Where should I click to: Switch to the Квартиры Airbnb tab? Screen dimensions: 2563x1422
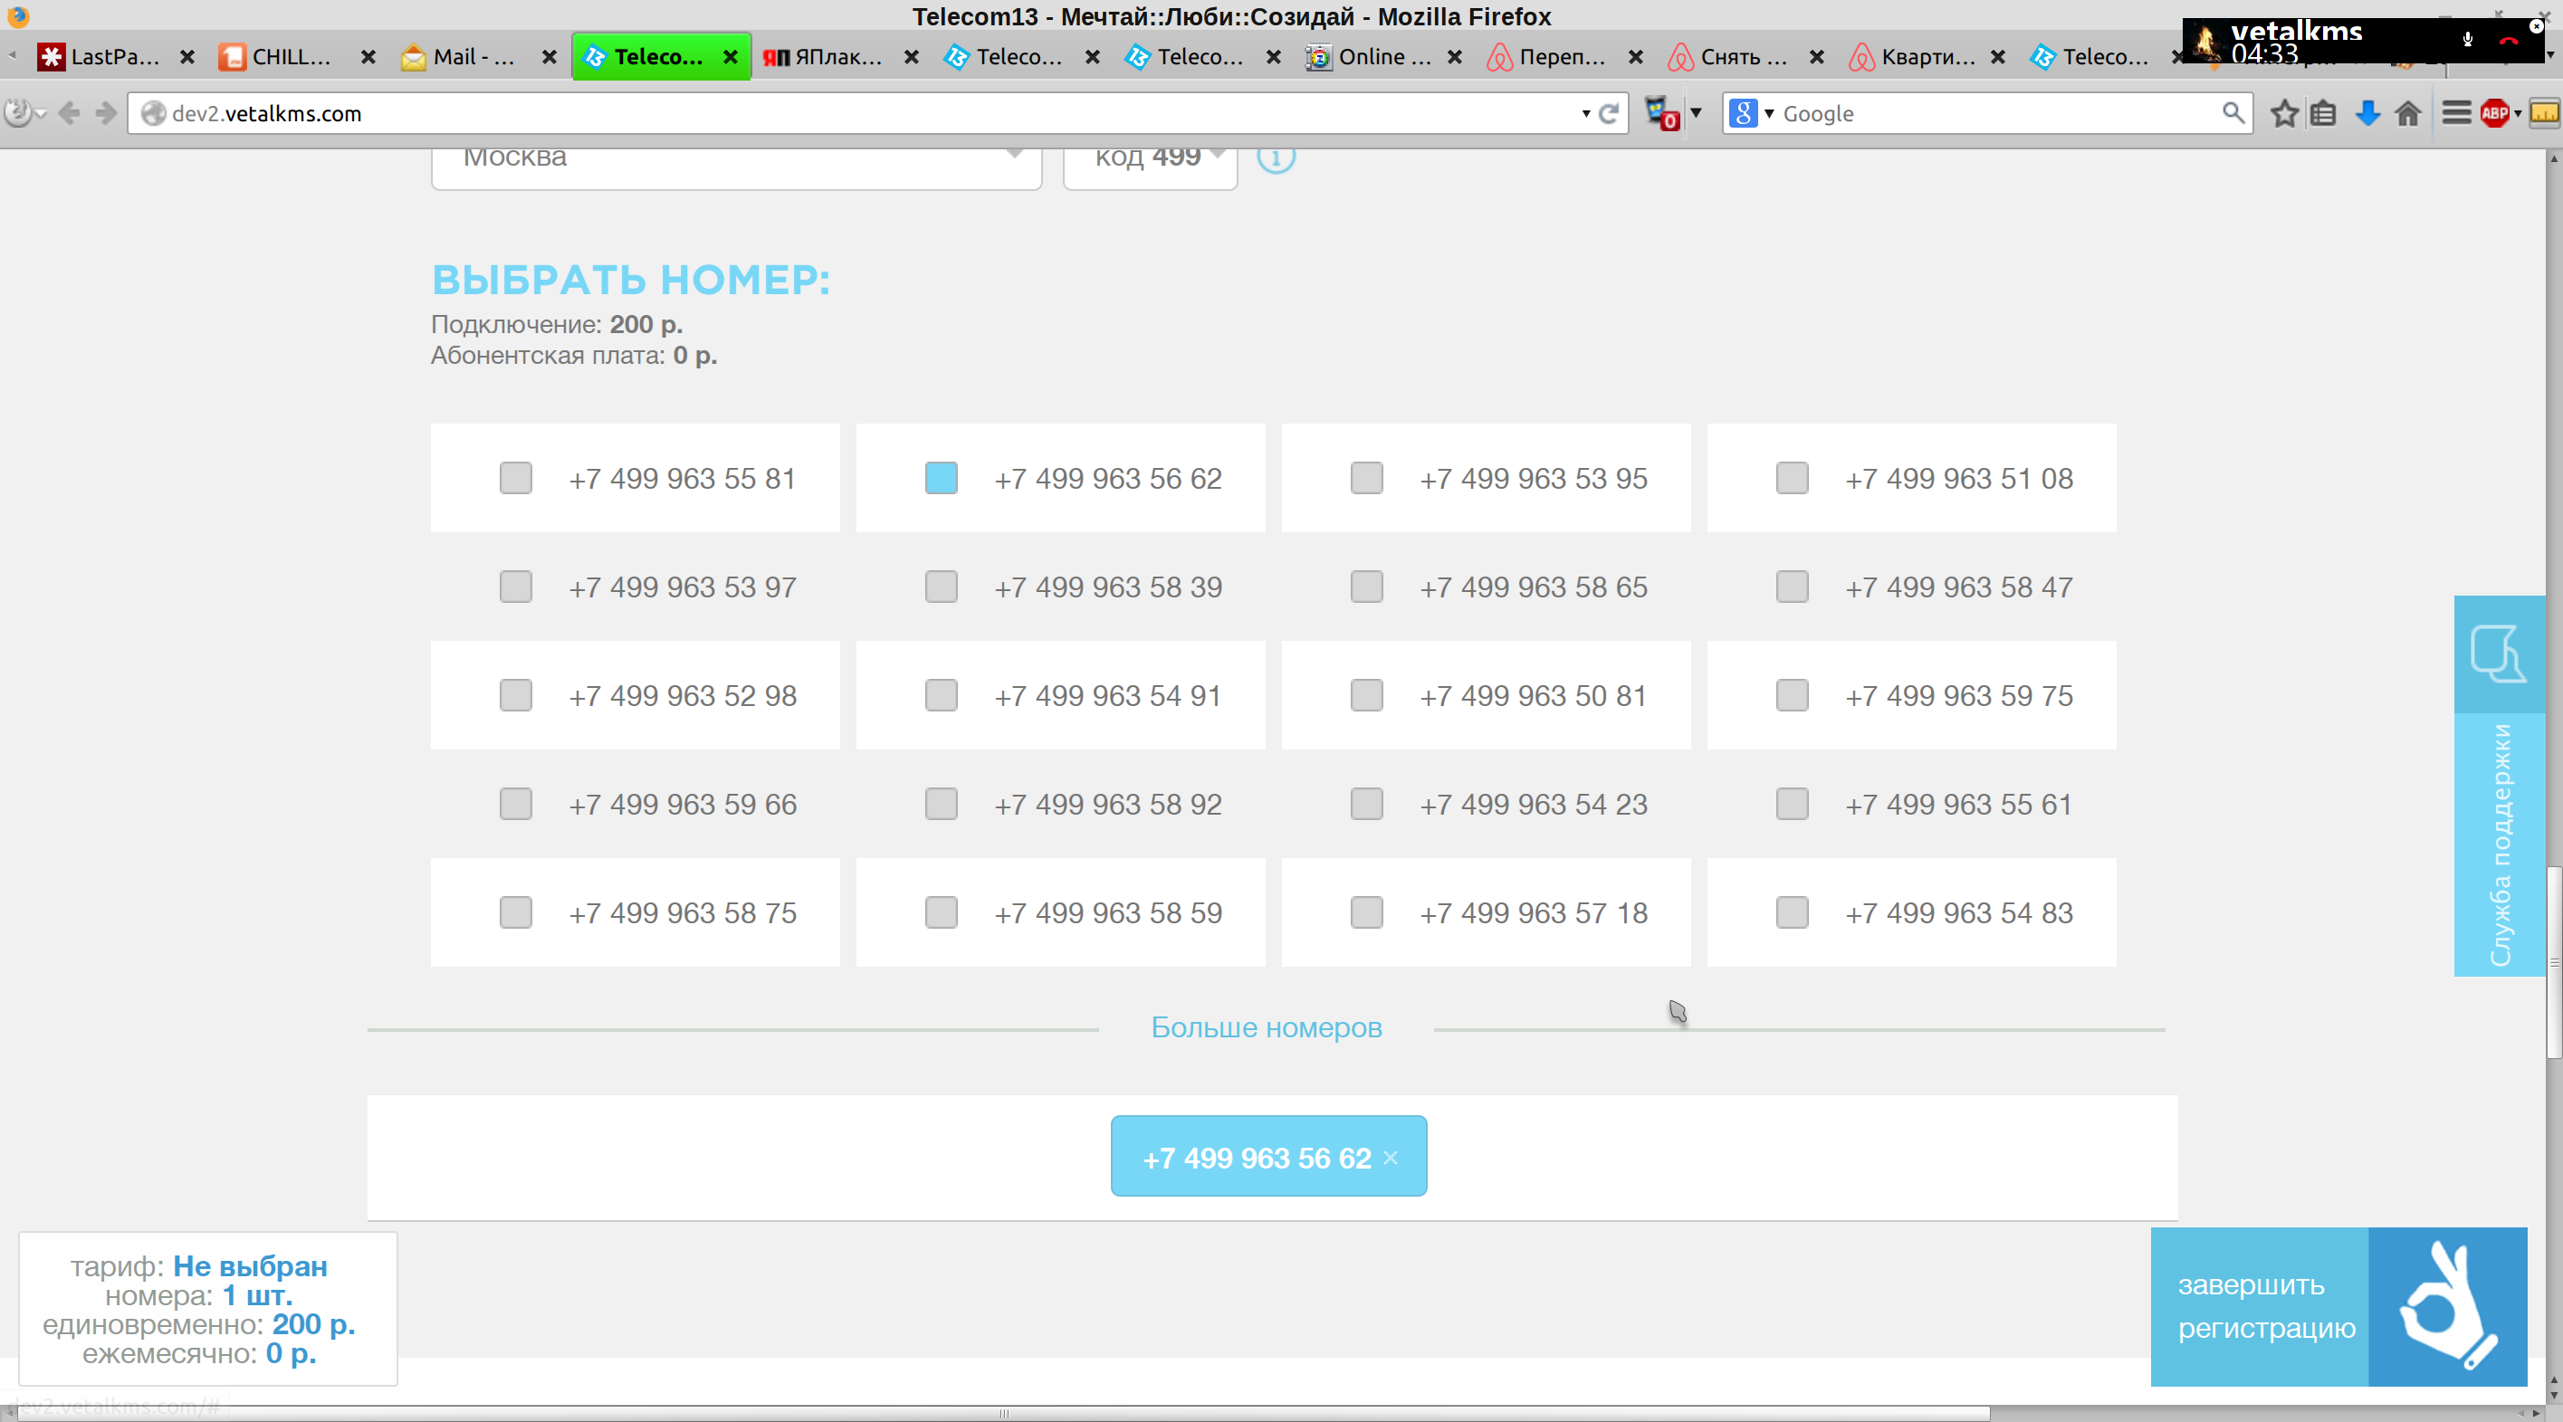pos(1927,57)
